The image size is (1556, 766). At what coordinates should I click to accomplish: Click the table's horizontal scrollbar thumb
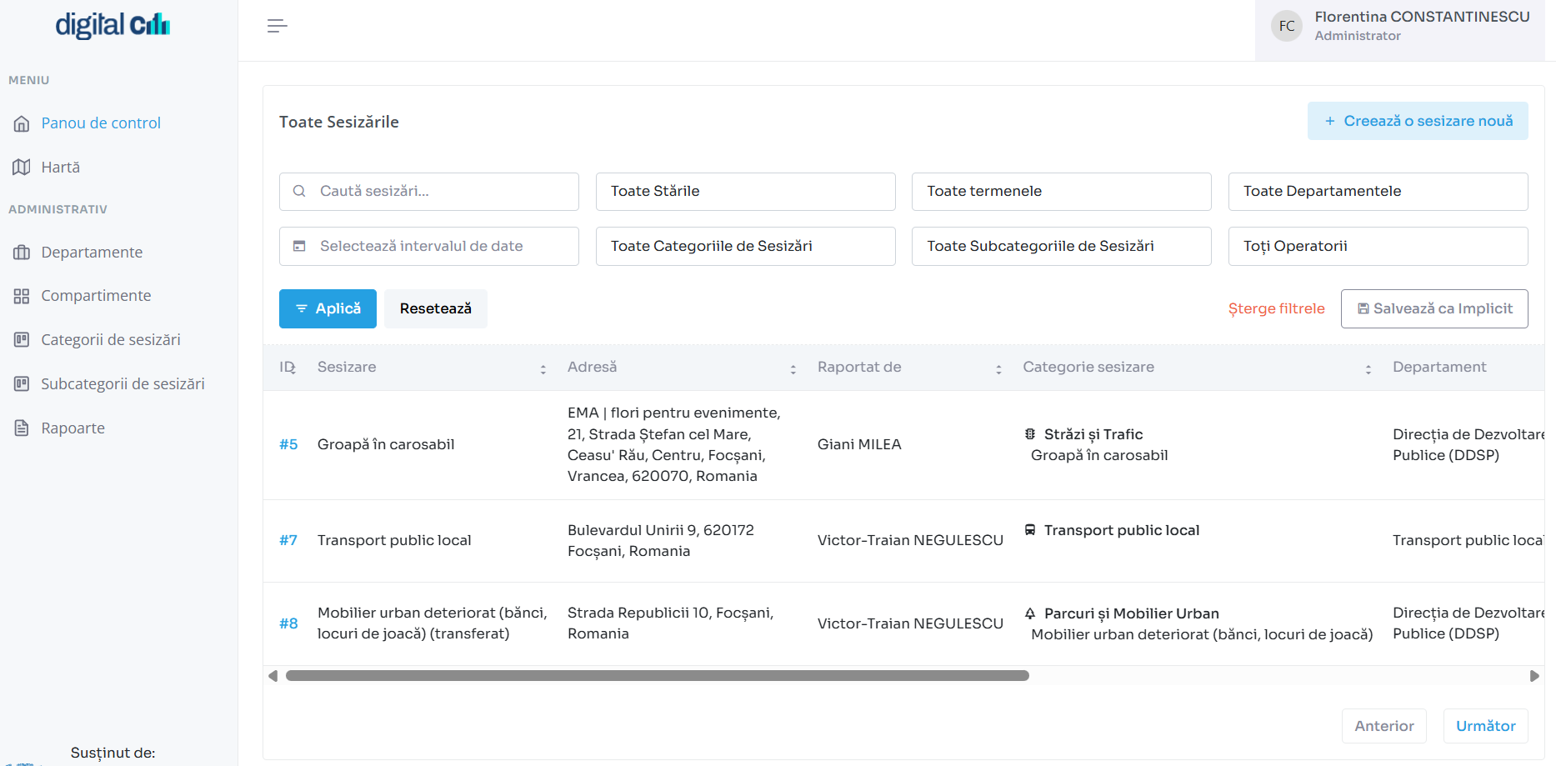[x=657, y=676]
